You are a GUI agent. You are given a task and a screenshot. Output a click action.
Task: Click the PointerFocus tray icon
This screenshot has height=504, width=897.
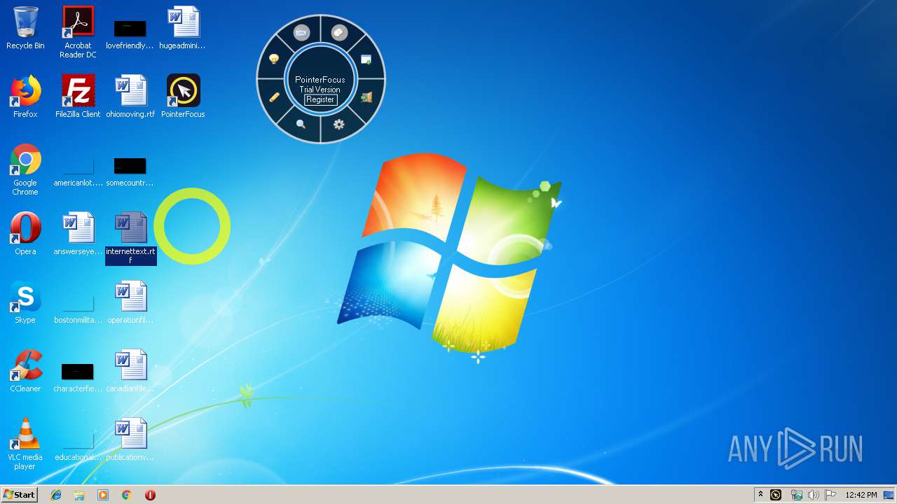pos(776,495)
